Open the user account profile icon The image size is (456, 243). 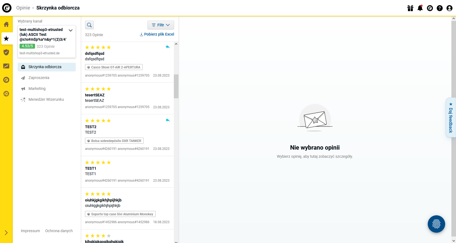[x=449, y=8]
